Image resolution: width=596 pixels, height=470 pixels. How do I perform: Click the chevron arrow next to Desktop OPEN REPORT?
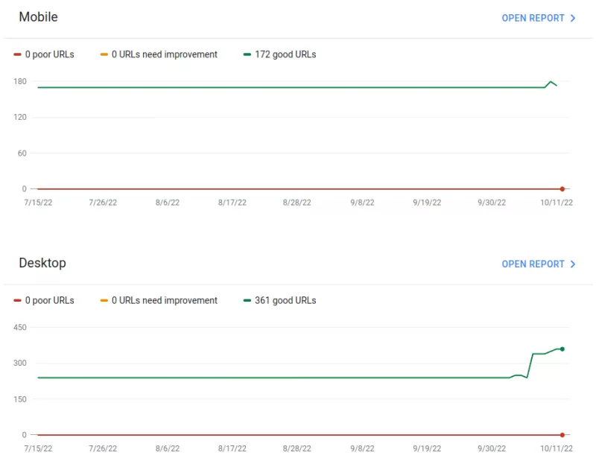pos(572,264)
